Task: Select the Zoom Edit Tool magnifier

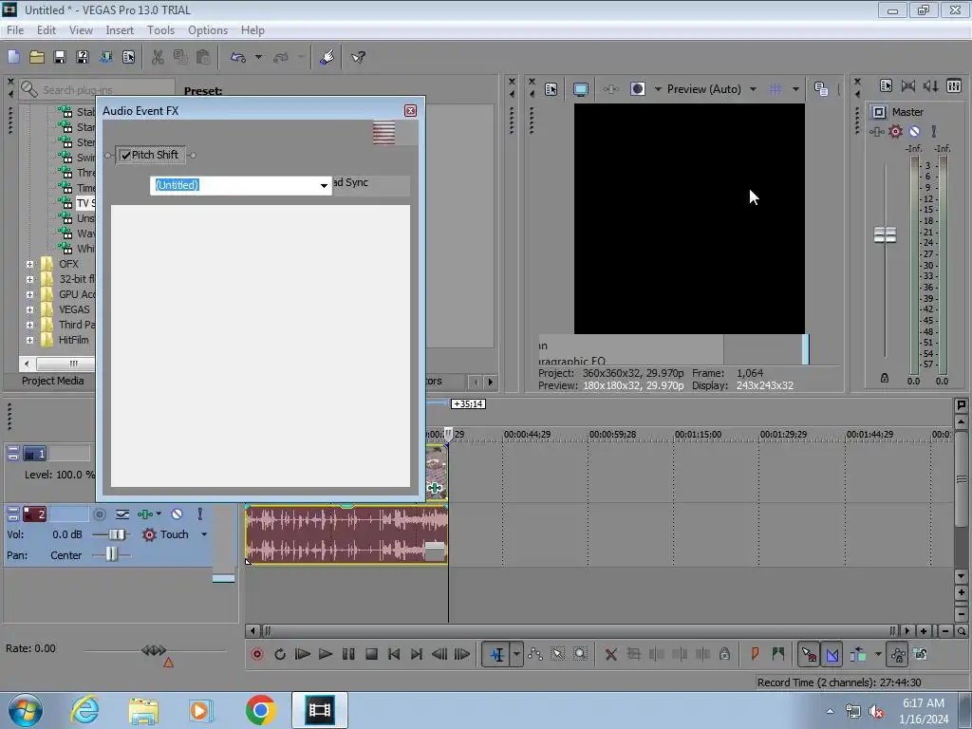Action: tap(580, 654)
